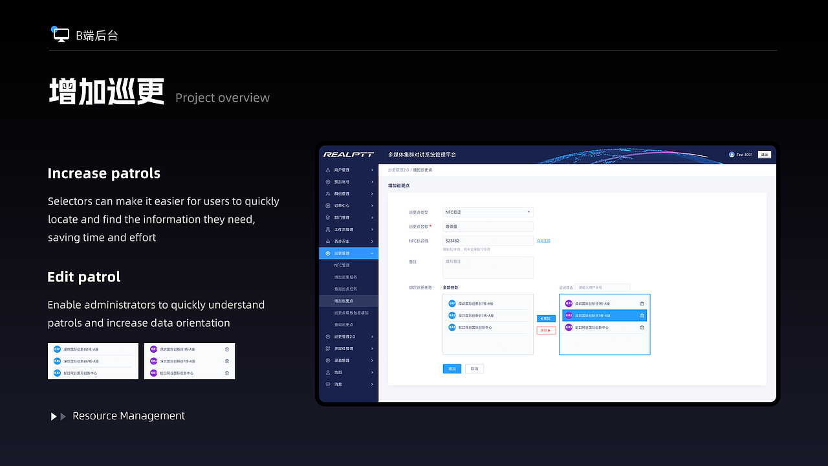Click the 消息 sidebar icon
Image resolution: width=828 pixels, height=466 pixels.
[x=328, y=384]
